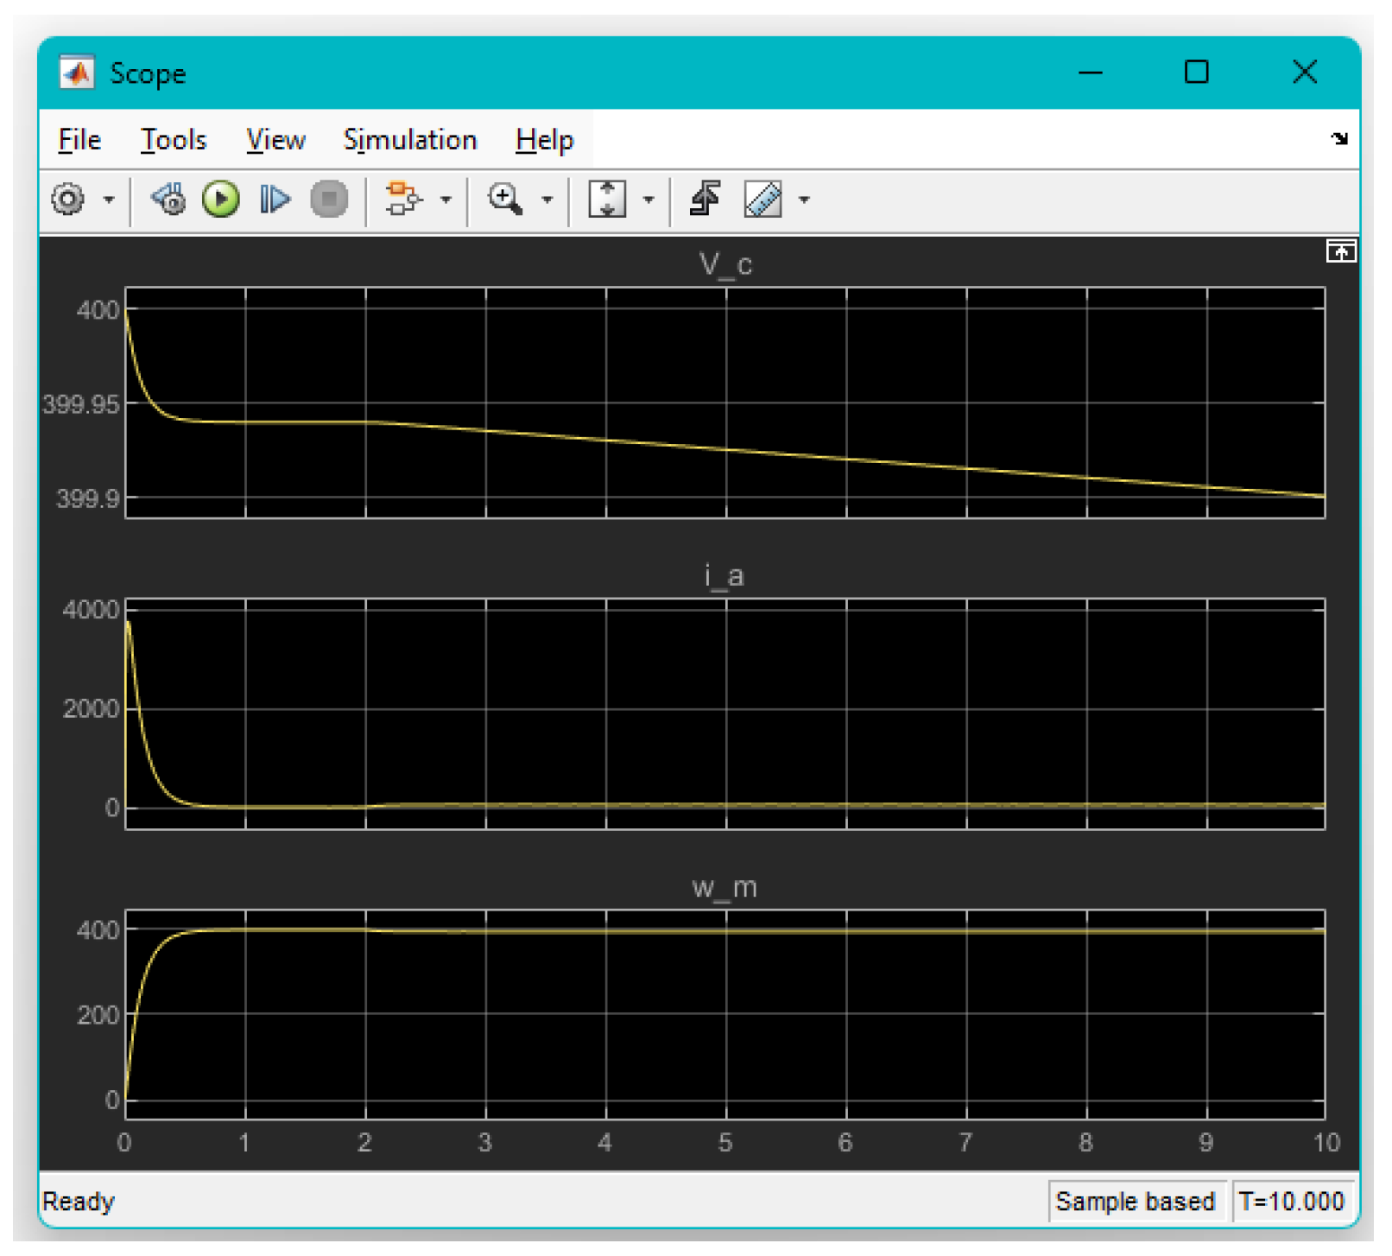Expand the axis scaling dropdown arrow

point(649,200)
